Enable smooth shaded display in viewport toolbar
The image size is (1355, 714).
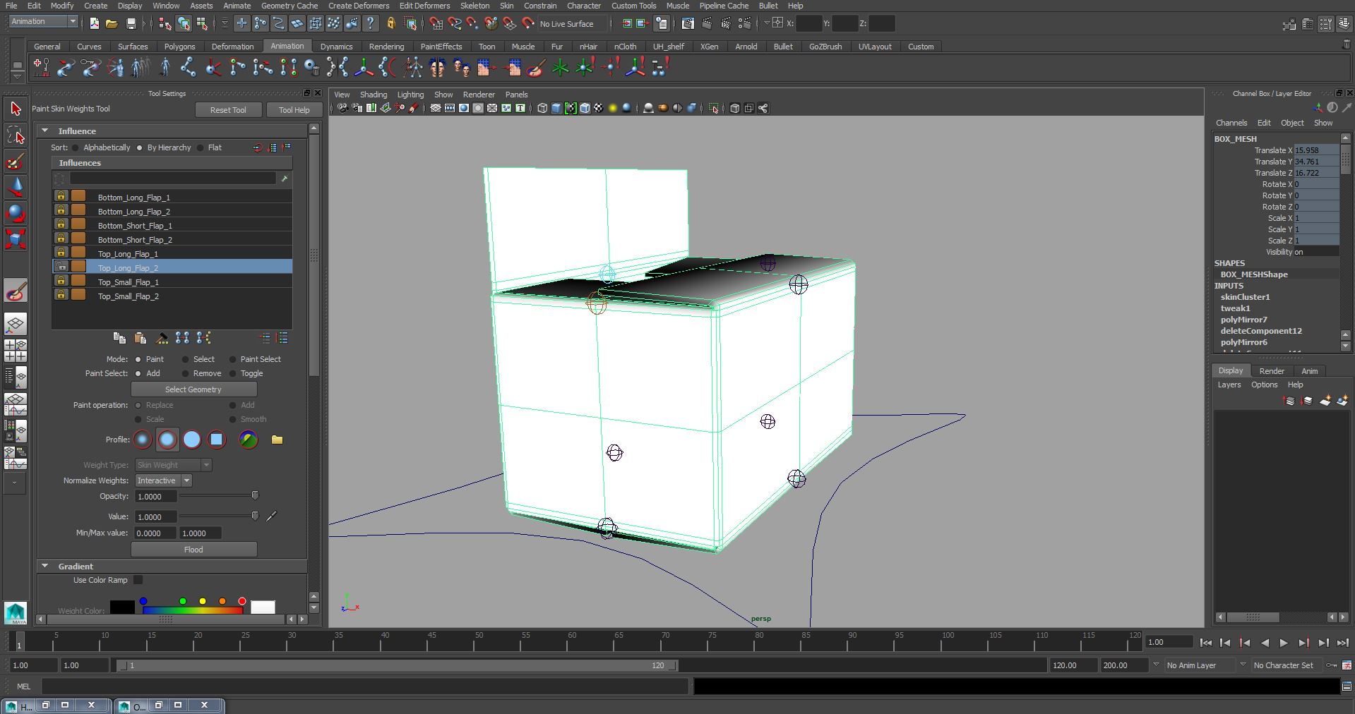(556, 108)
